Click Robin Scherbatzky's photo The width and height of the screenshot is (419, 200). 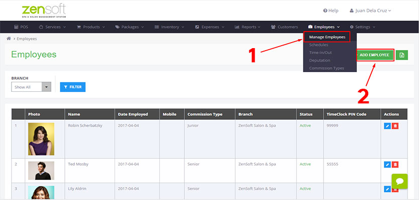[41, 139]
